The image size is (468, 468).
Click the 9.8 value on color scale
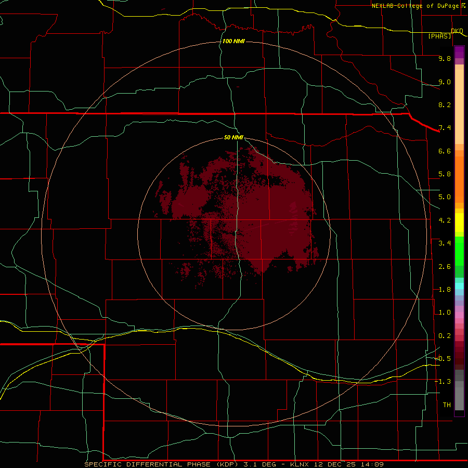point(445,58)
